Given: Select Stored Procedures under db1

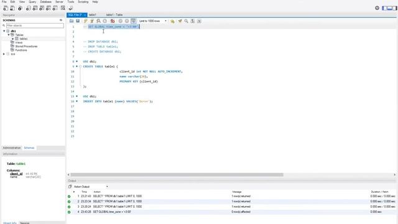Looking at the screenshot, I should tap(26, 47).
